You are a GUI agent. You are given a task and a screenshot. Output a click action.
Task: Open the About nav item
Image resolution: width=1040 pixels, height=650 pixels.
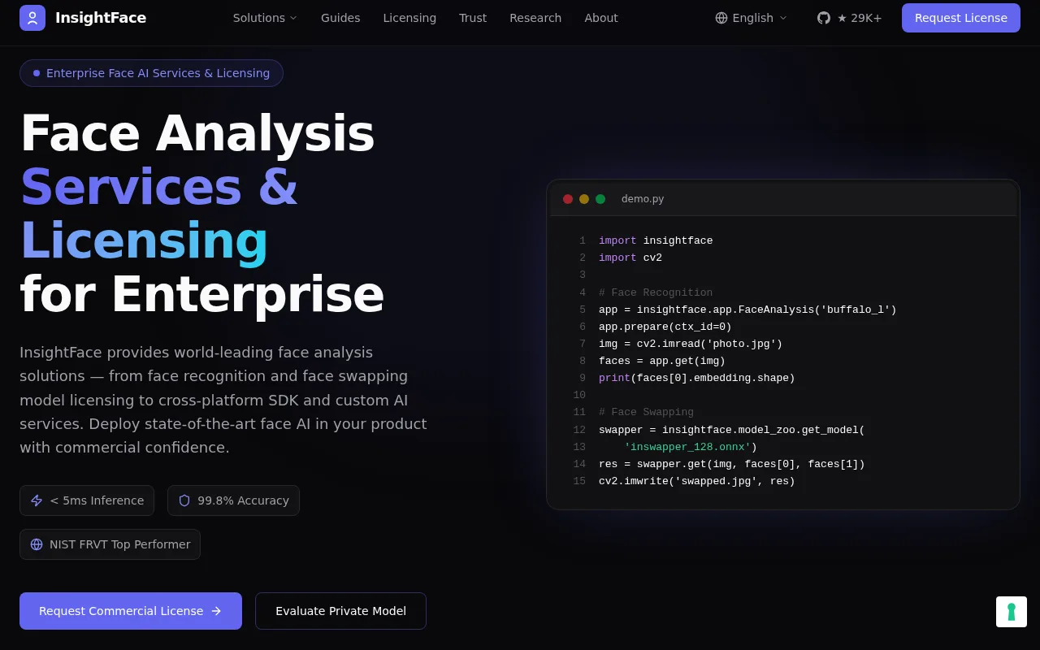click(x=601, y=18)
